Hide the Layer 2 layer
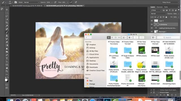 [152, 21]
